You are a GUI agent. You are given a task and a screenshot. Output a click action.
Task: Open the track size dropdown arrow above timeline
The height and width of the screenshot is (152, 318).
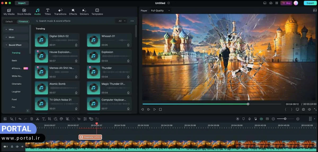[x=315, y=119]
